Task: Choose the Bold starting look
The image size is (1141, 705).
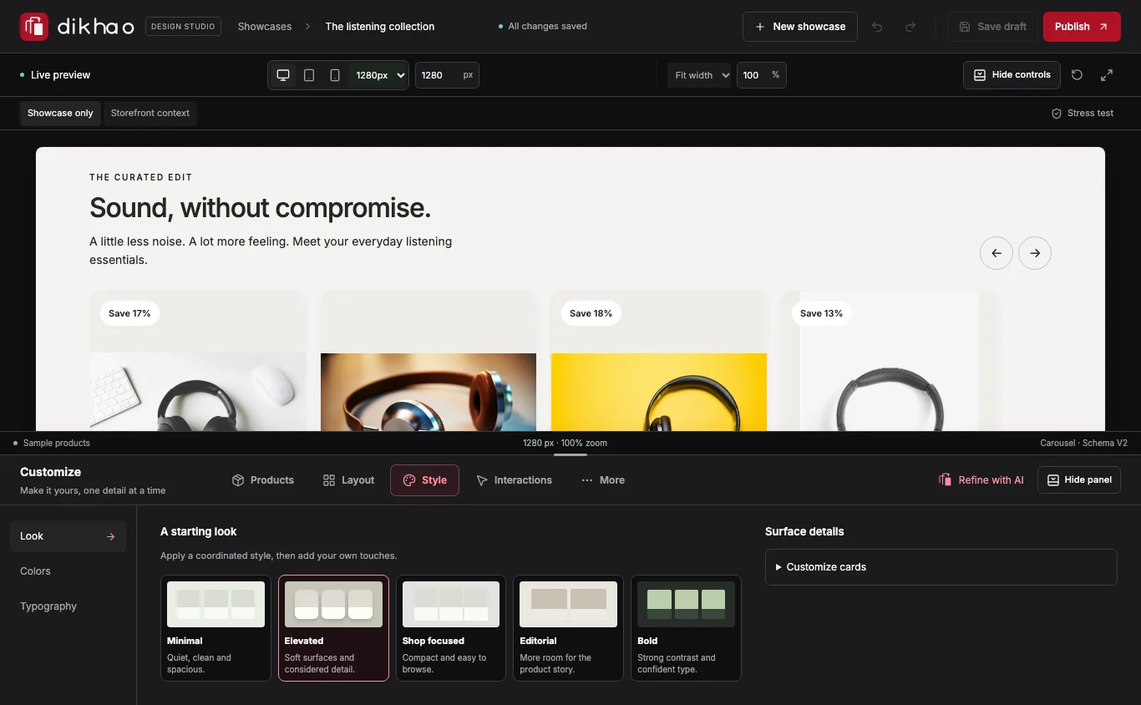Action: click(686, 628)
